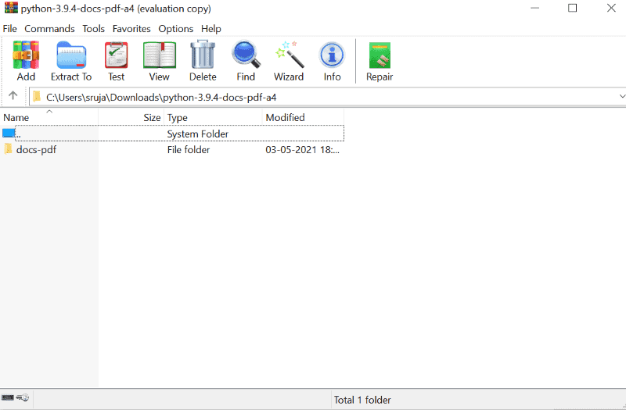626x410 pixels.
Task: Open the Extract To tool
Action: (x=71, y=55)
